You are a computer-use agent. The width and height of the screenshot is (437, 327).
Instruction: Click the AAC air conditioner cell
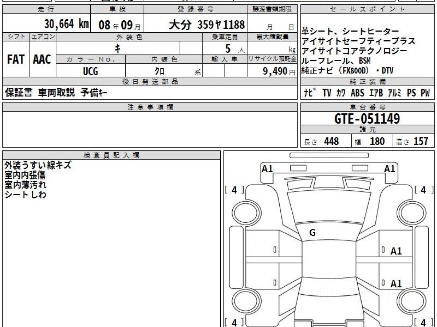click(42, 60)
